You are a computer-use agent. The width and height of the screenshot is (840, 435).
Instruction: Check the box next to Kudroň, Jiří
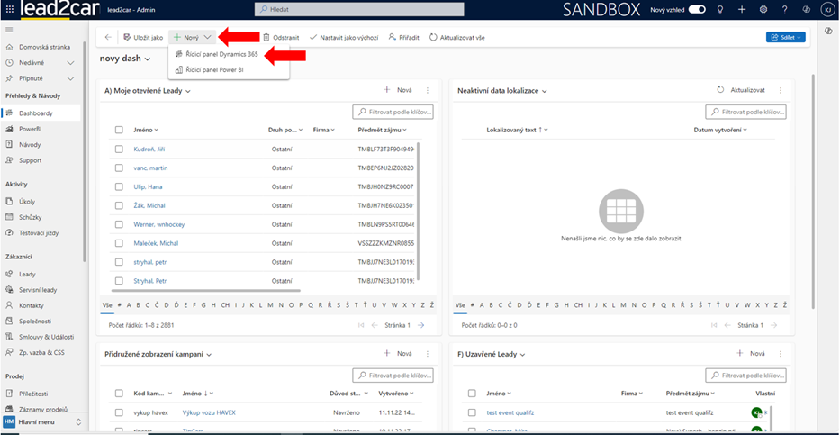[119, 149]
